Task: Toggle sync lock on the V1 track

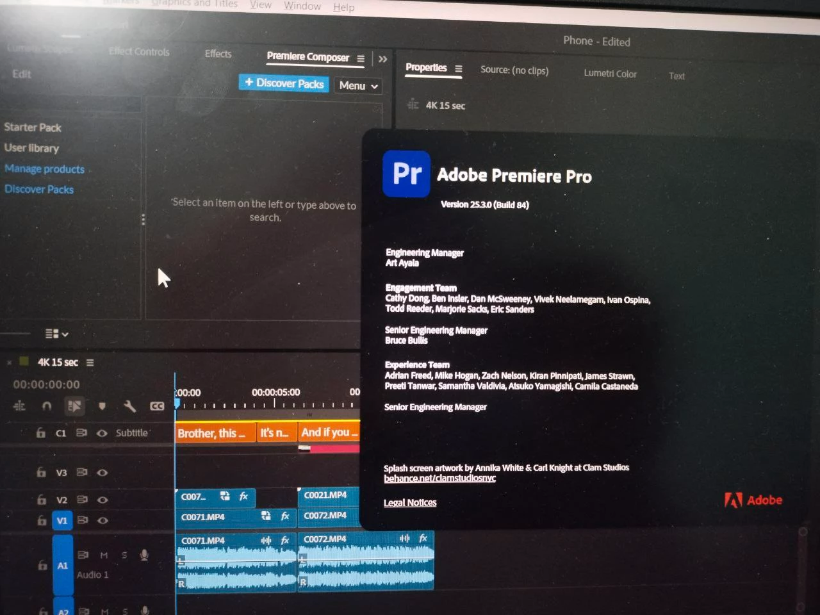Action: [83, 520]
